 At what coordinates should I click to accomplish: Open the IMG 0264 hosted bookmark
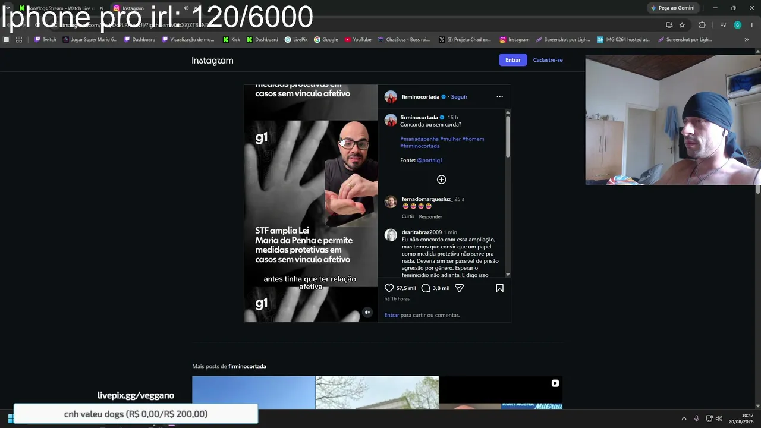click(x=624, y=40)
